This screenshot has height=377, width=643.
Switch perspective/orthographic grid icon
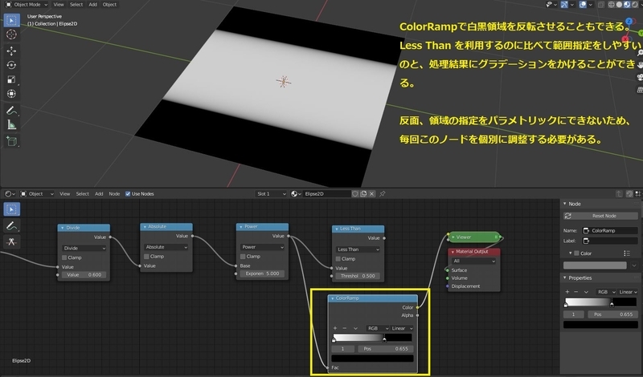coord(640,89)
